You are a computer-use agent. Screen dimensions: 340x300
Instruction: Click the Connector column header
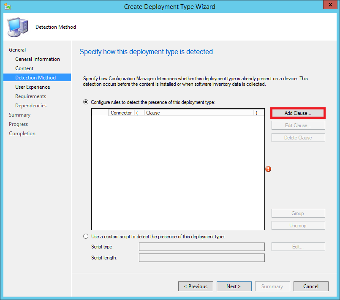pos(121,113)
